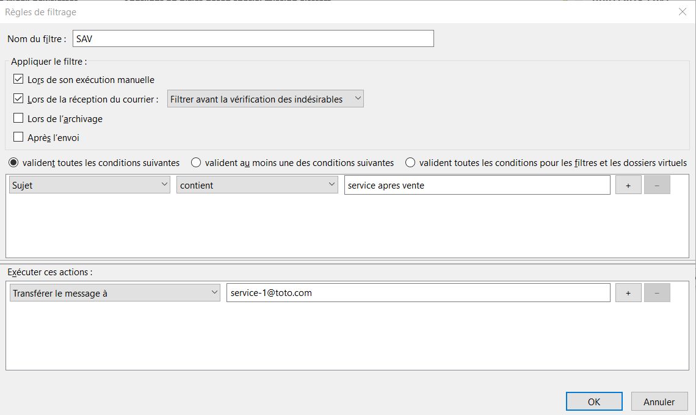This screenshot has height=415, width=696.
Task: Open the "Filtrer avant la vérification" dropdown
Action: tap(266, 99)
